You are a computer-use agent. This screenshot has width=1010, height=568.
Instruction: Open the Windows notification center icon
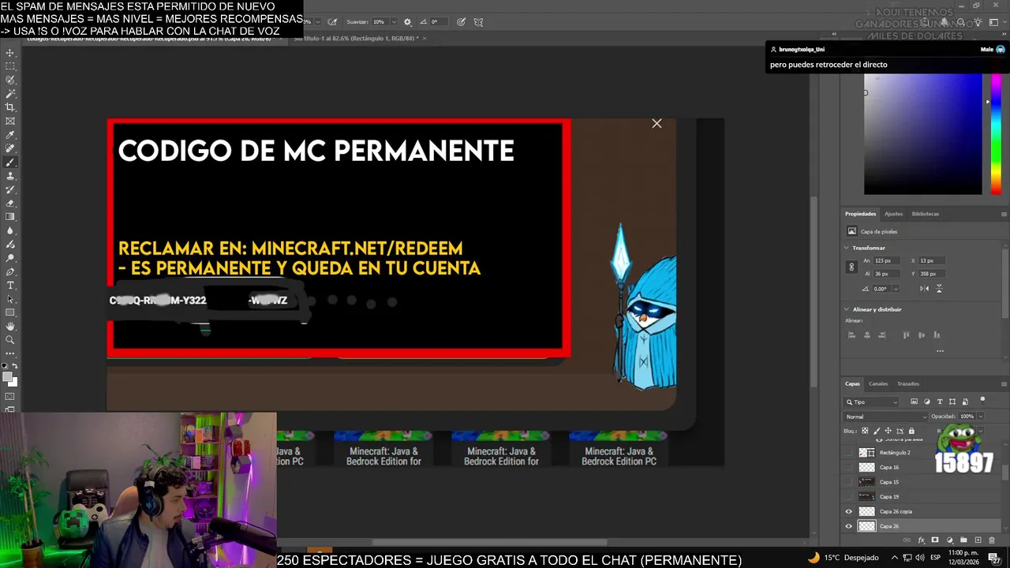994,558
